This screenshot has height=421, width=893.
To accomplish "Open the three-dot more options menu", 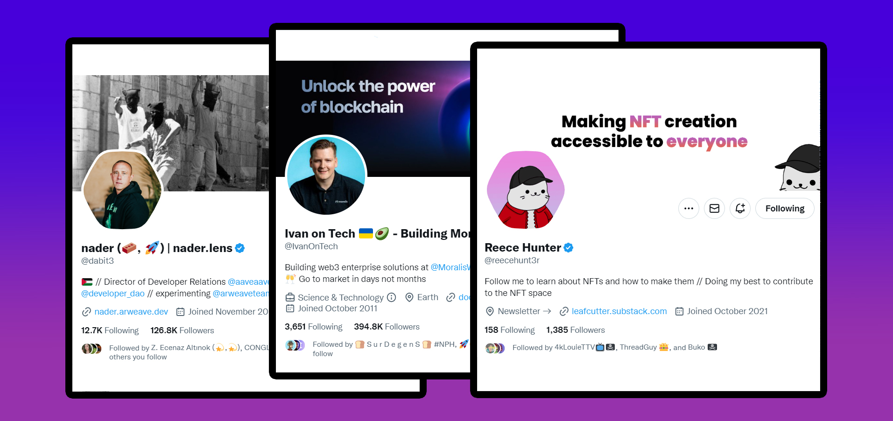I will click(x=689, y=208).
